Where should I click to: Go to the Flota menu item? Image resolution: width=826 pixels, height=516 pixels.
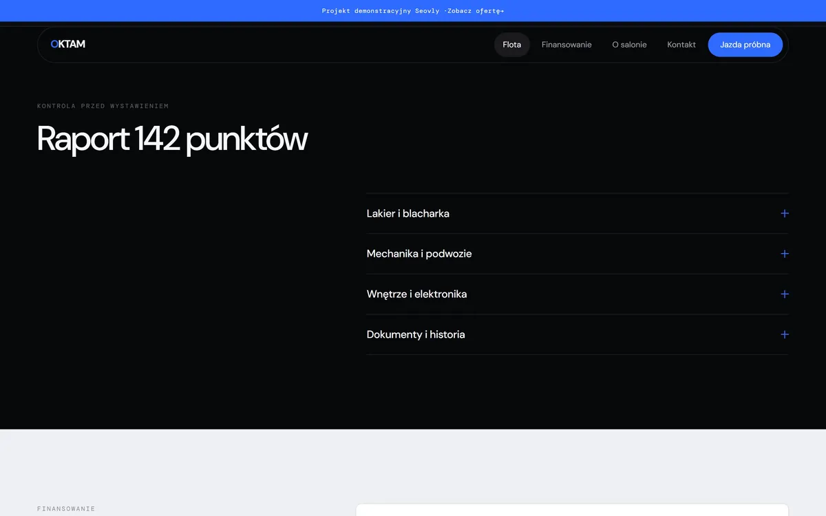pyautogui.click(x=512, y=45)
